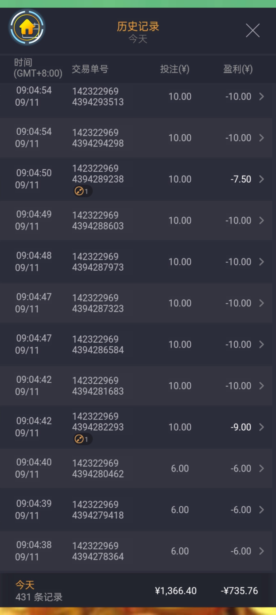Open chevron for the -7.50 profit record

(x=261, y=179)
